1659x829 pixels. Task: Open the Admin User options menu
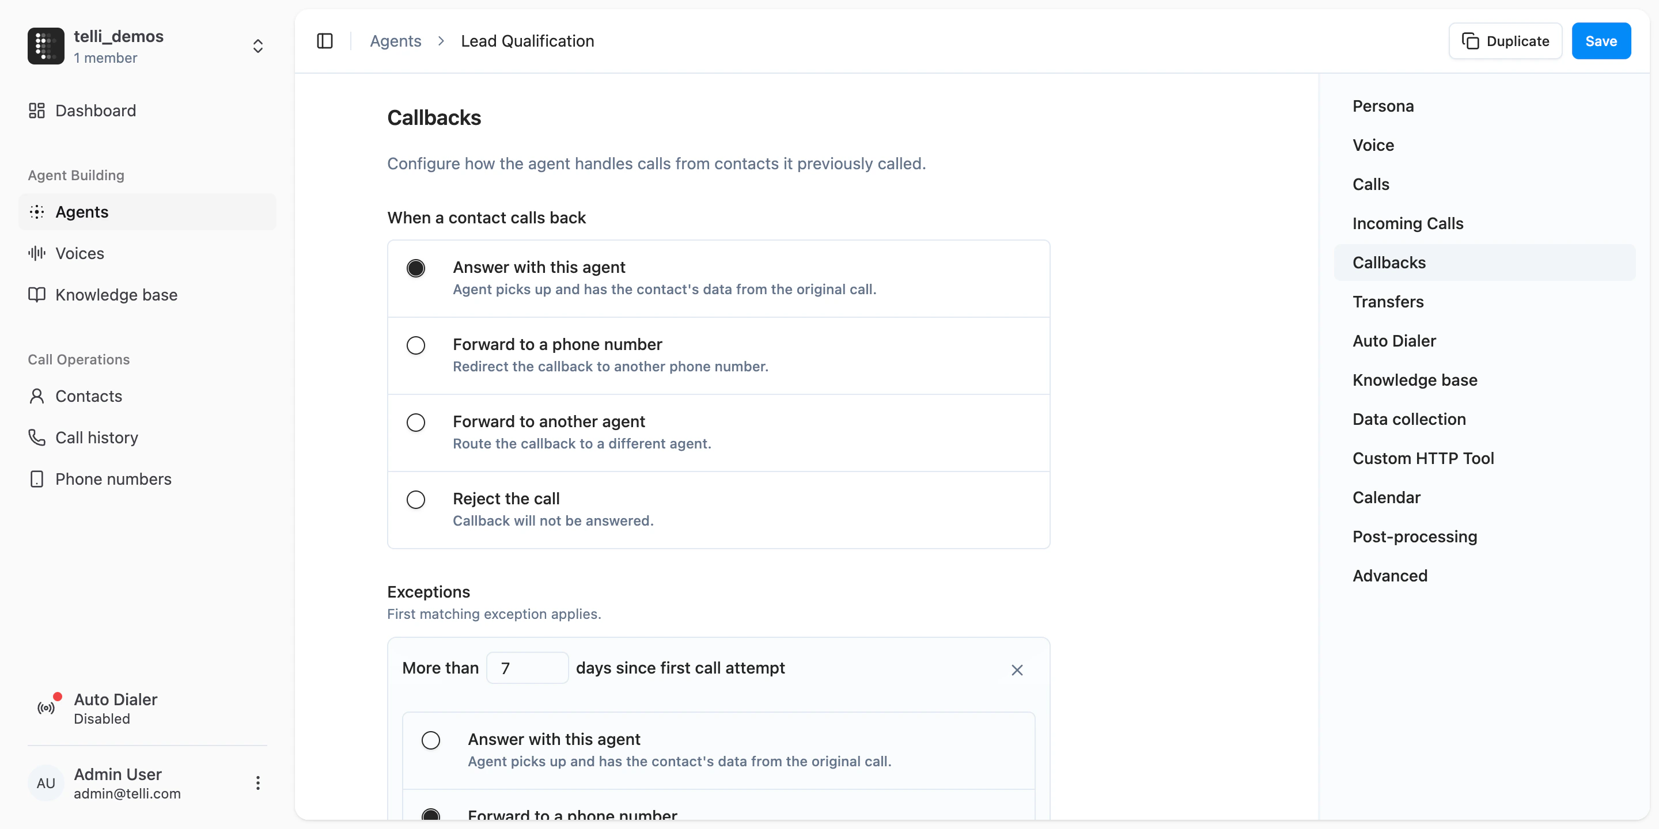pyautogui.click(x=257, y=783)
